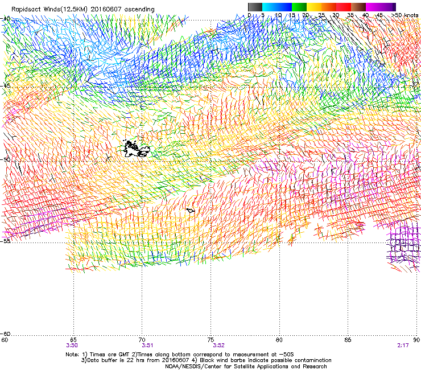Click the small Heard Island outline near 53S
Viewport: 421px width, 370px height.
tap(191, 211)
